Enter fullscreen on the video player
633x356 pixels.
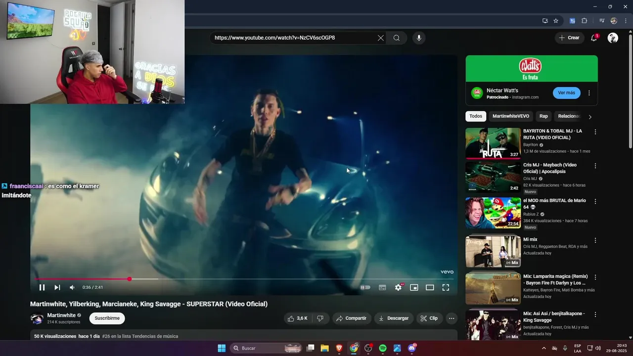click(x=446, y=287)
